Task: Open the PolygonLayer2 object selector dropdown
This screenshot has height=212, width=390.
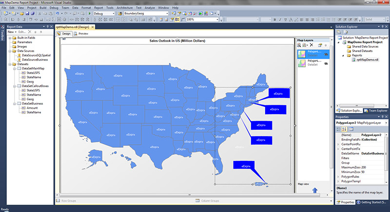Action: (x=386, y=123)
